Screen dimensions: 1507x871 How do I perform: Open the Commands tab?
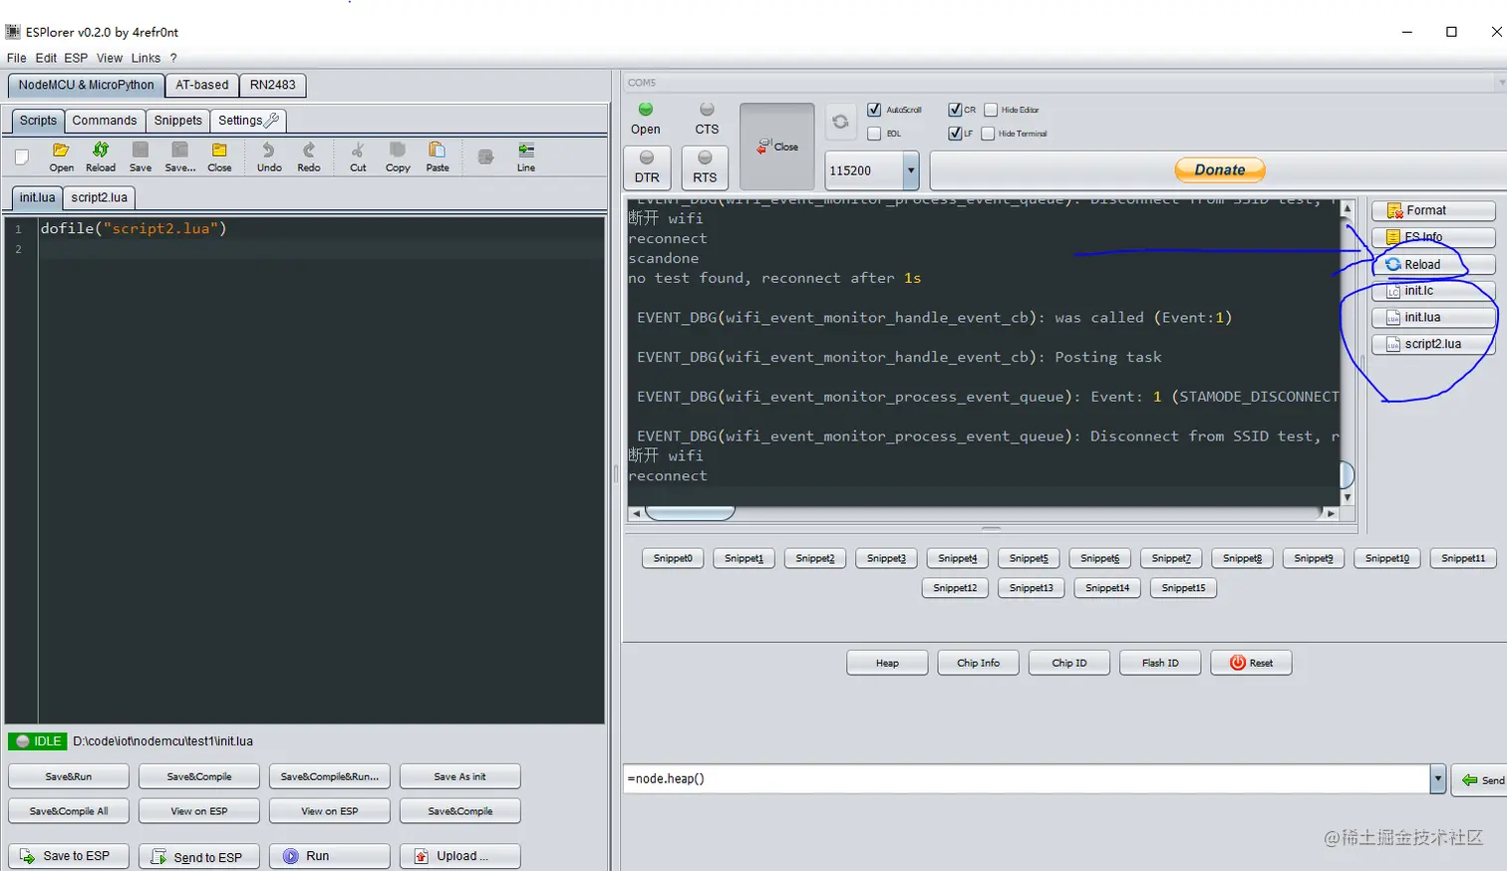(x=105, y=121)
